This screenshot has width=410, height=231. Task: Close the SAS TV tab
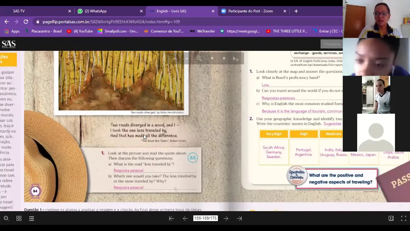[x=70, y=11]
